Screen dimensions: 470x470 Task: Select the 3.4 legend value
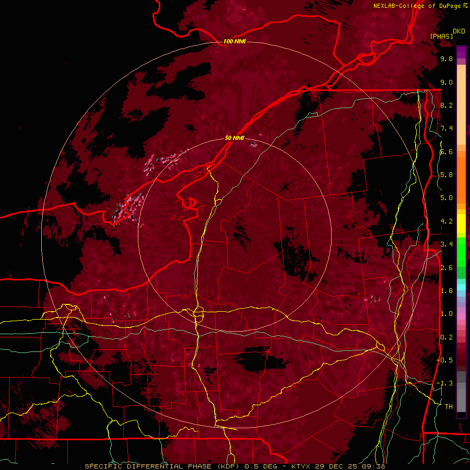pyautogui.click(x=446, y=244)
